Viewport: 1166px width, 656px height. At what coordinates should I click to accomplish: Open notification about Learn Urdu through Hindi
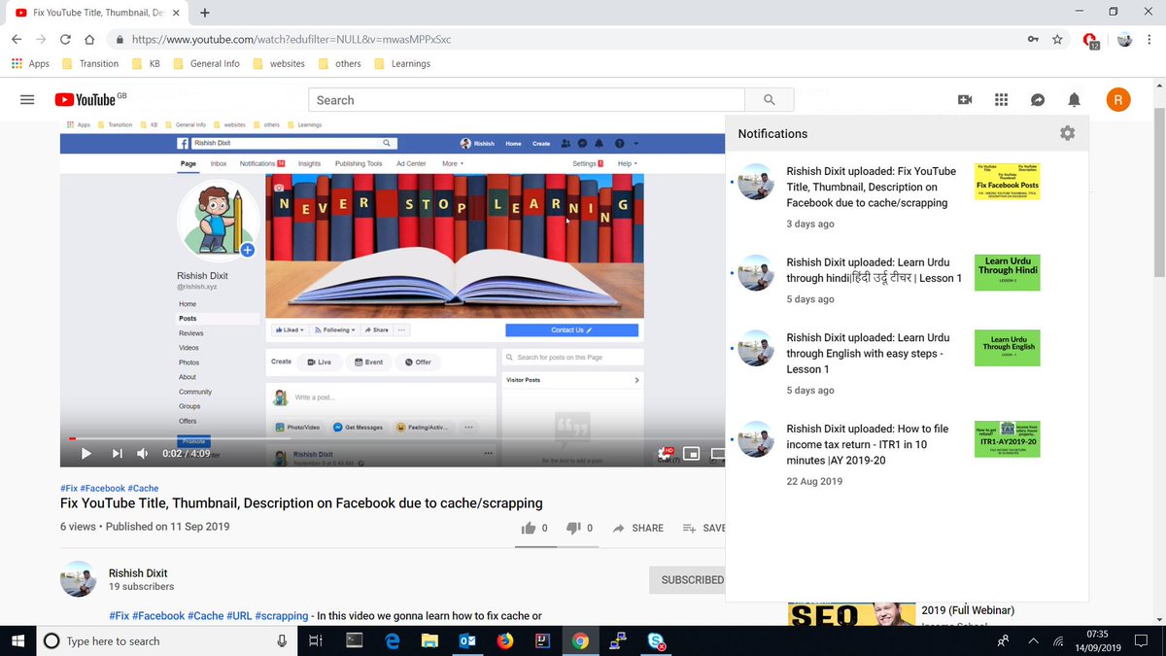908,281
